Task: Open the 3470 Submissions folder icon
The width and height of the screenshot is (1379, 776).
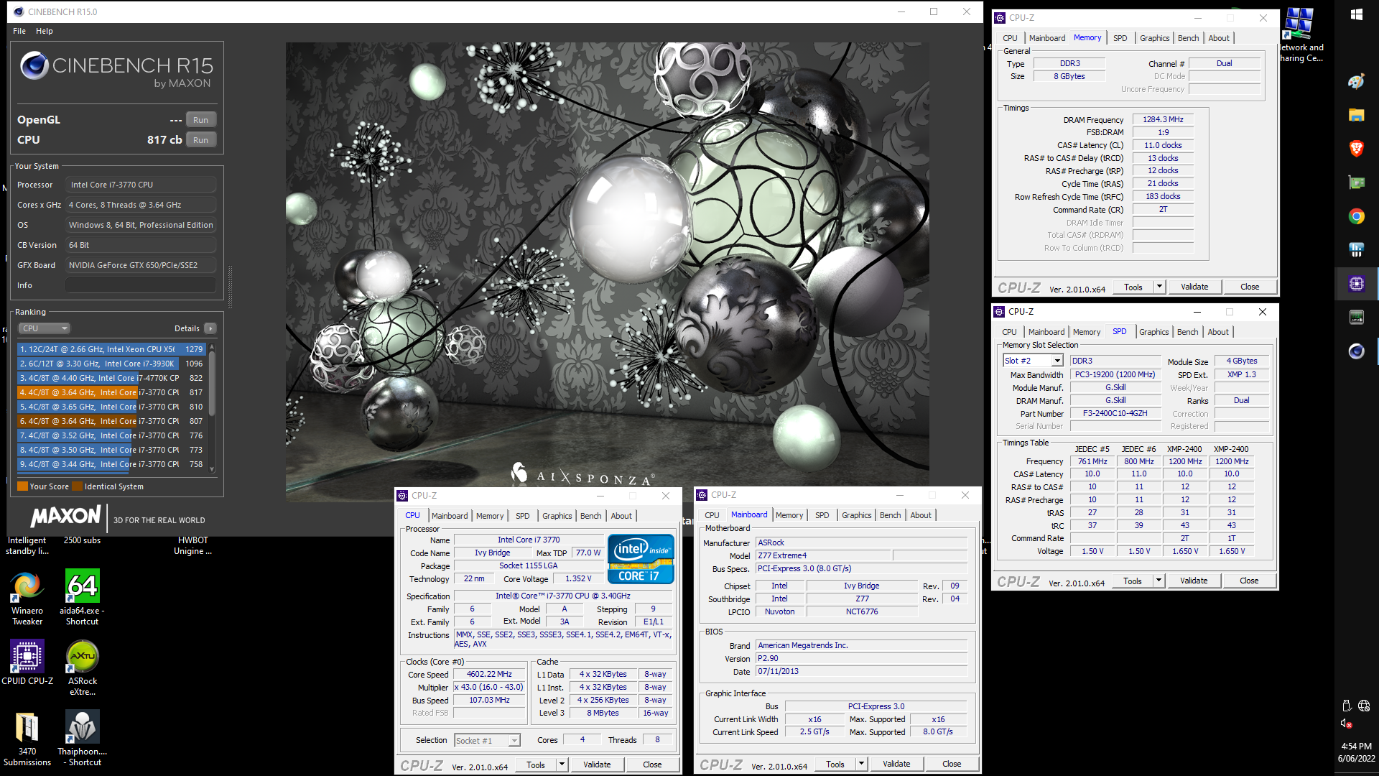Action: pyautogui.click(x=27, y=738)
